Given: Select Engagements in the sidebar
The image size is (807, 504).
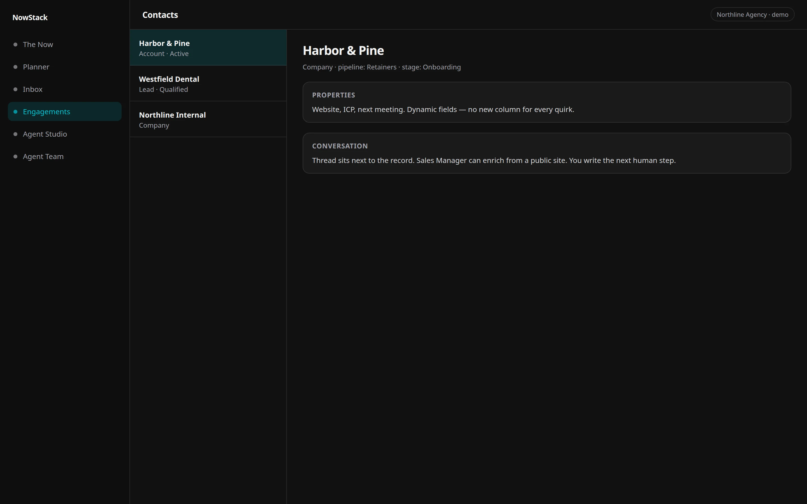Looking at the screenshot, I should [65, 111].
